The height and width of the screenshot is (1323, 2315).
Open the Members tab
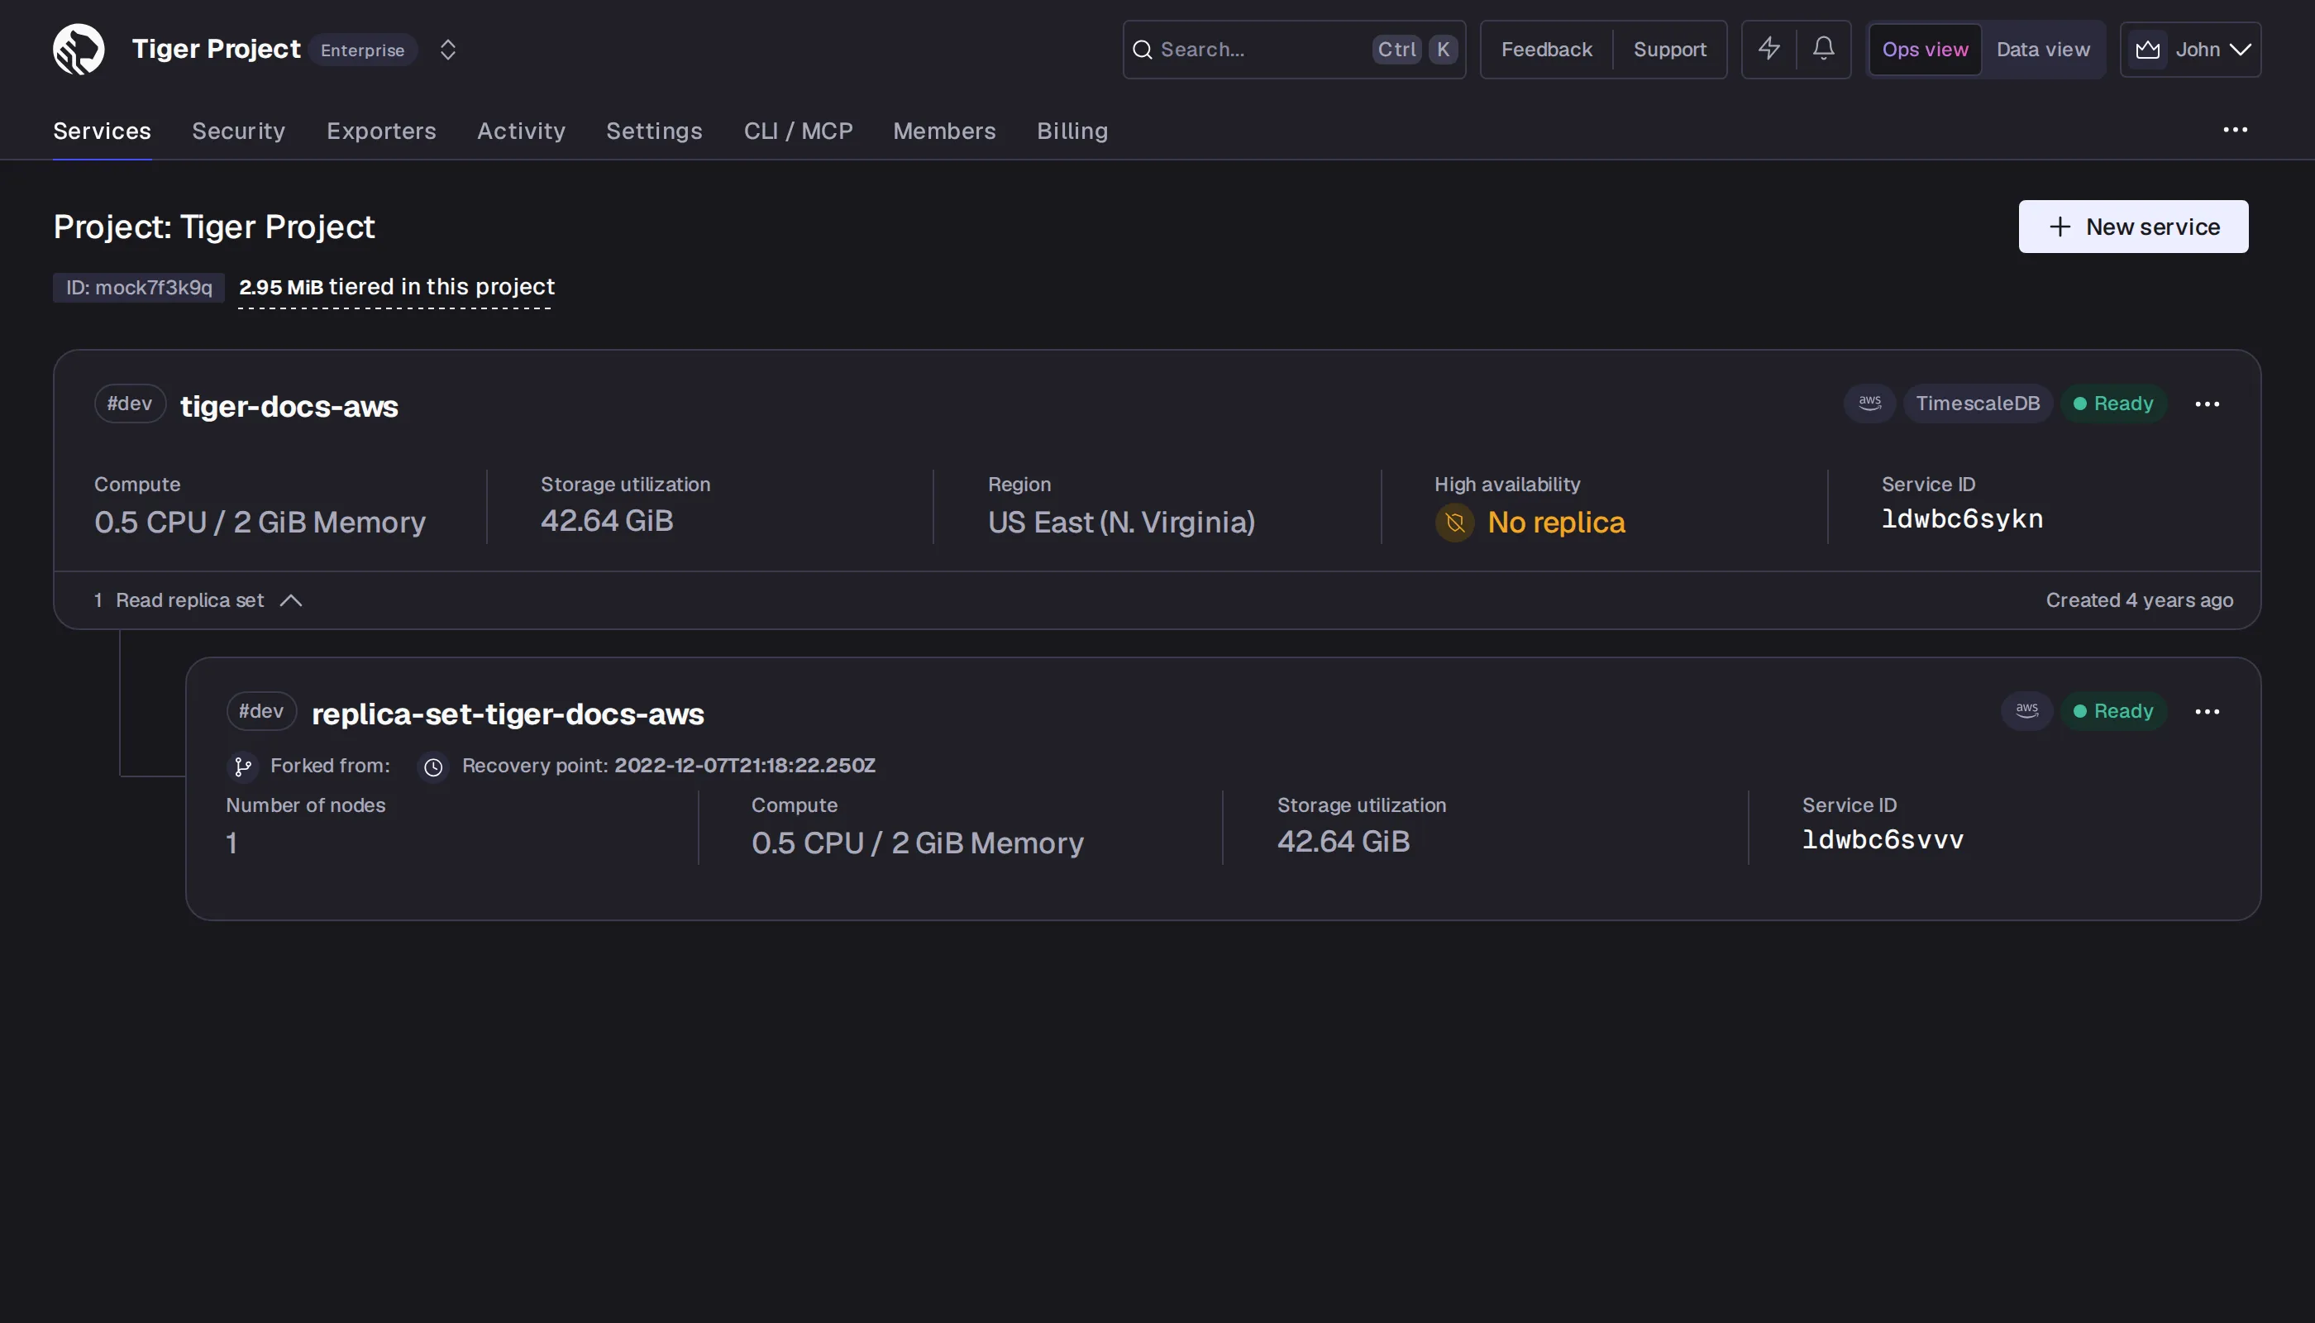(x=944, y=131)
